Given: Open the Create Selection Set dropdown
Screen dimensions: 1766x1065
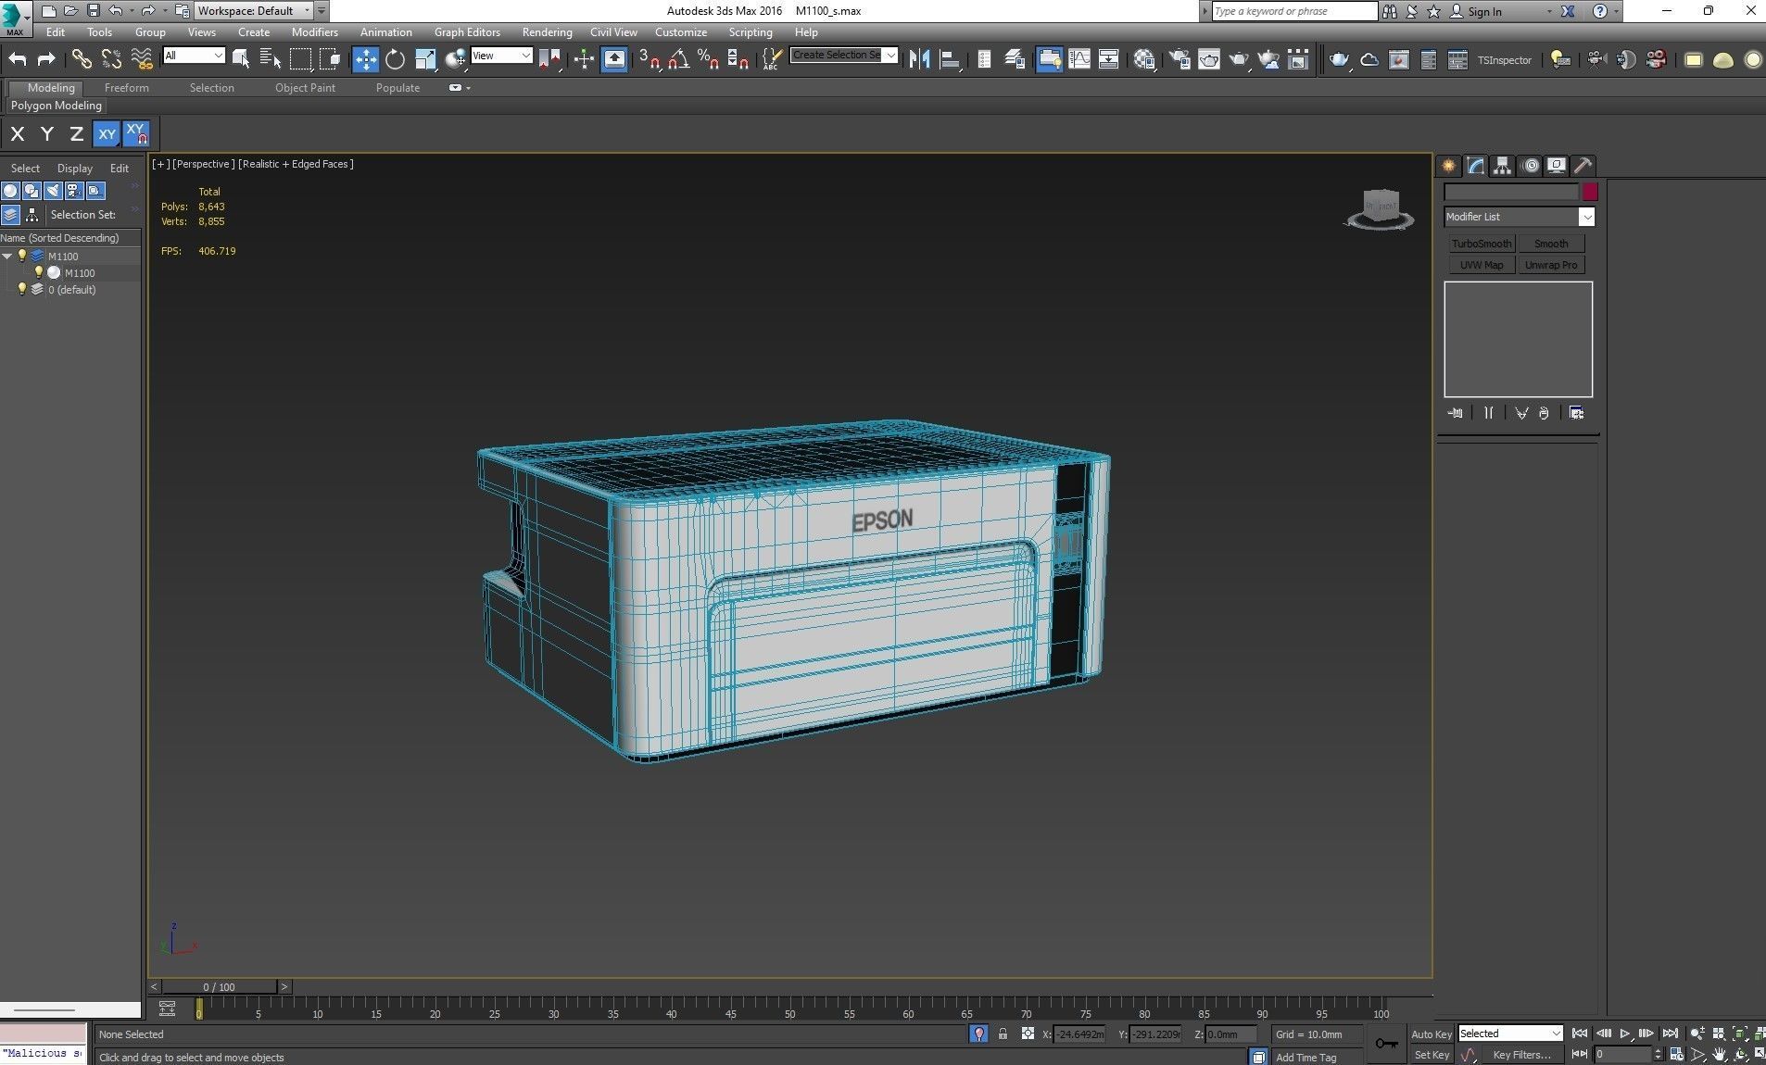Looking at the screenshot, I should 844,56.
